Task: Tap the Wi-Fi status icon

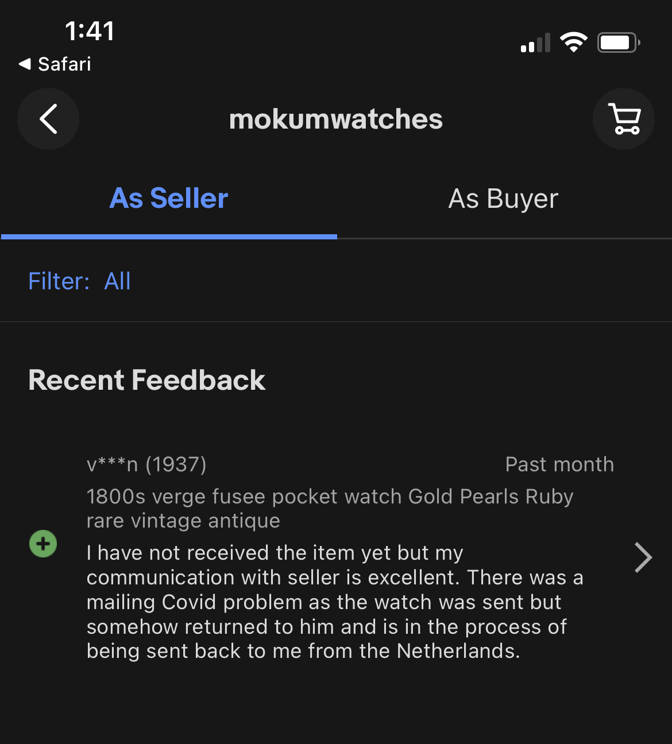Action: click(573, 42)
